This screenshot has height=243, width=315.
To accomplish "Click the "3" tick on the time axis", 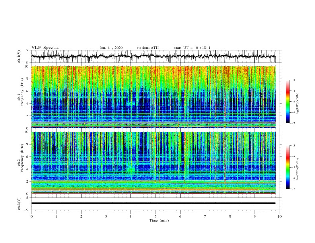I will coord(106,216).
